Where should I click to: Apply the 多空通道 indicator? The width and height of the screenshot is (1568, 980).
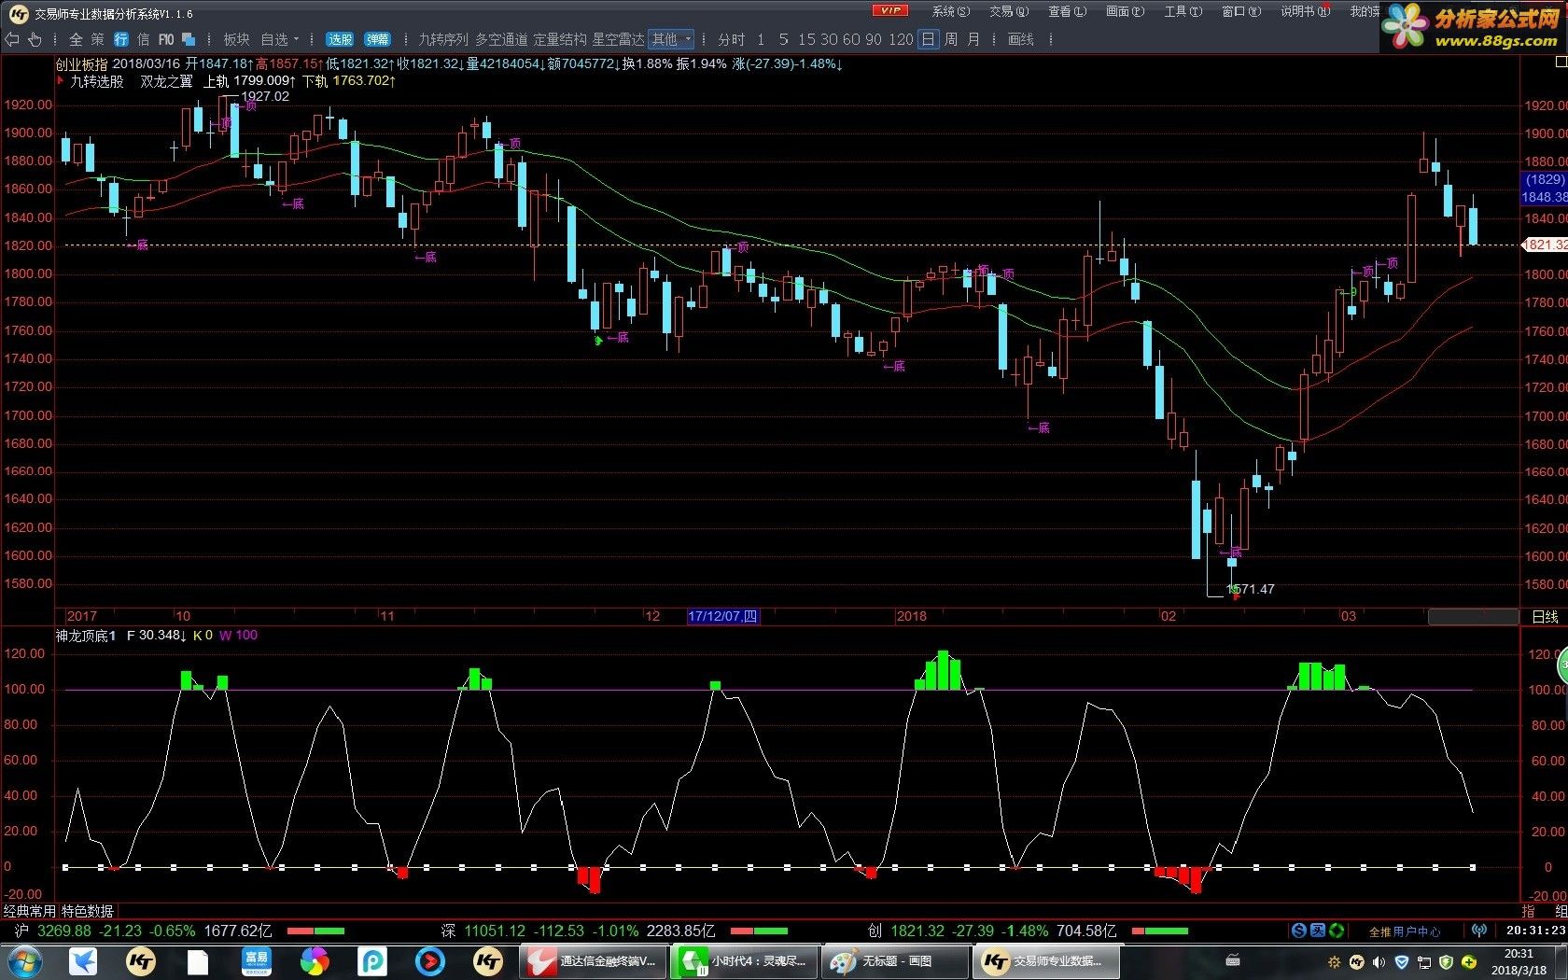[x=501, y=39]
